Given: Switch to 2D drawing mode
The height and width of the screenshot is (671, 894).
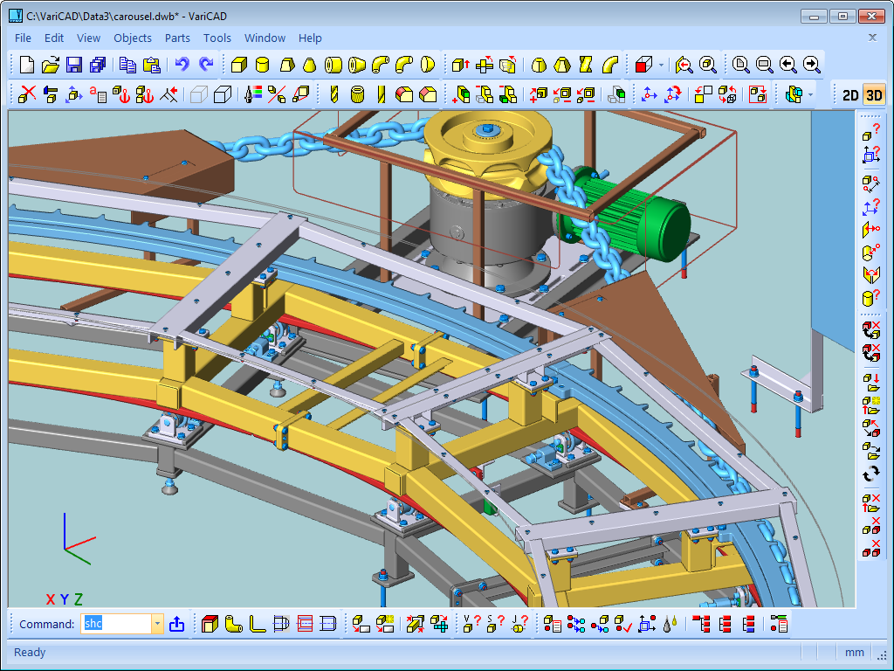Looking at the screenshot, I should click(849, 95).
